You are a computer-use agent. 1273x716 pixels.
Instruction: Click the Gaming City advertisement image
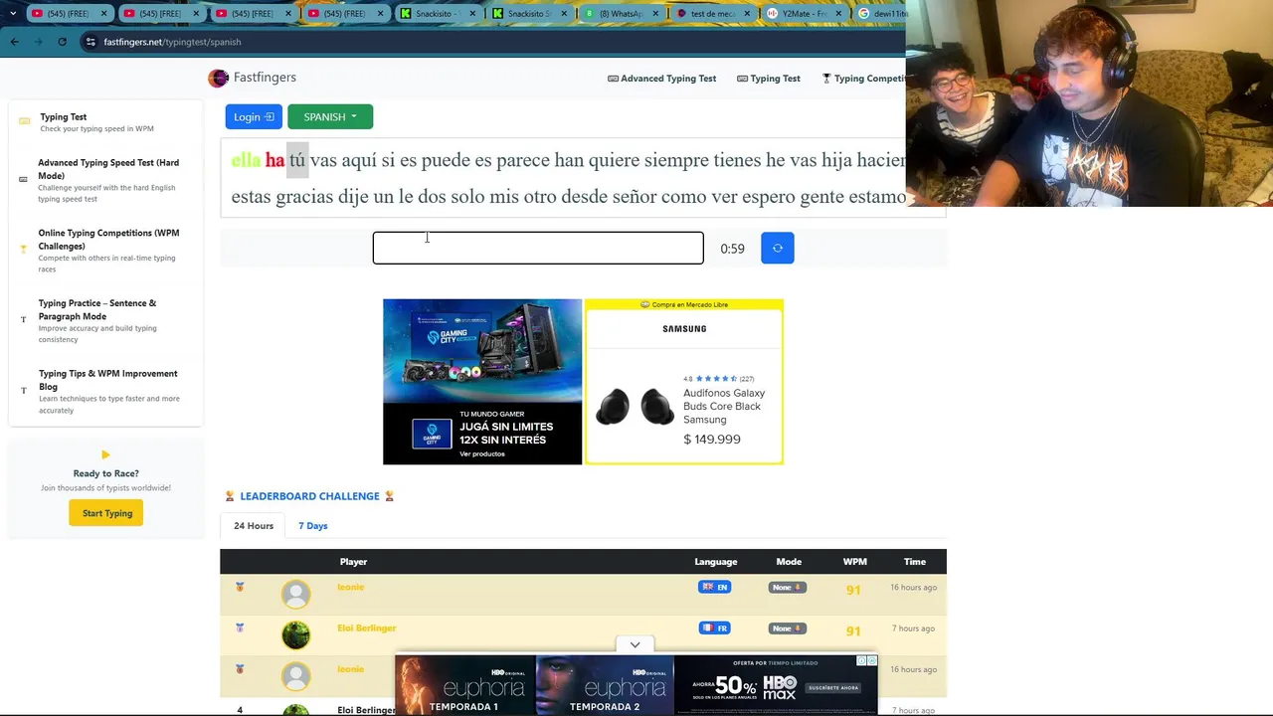[x=482, y=382]
